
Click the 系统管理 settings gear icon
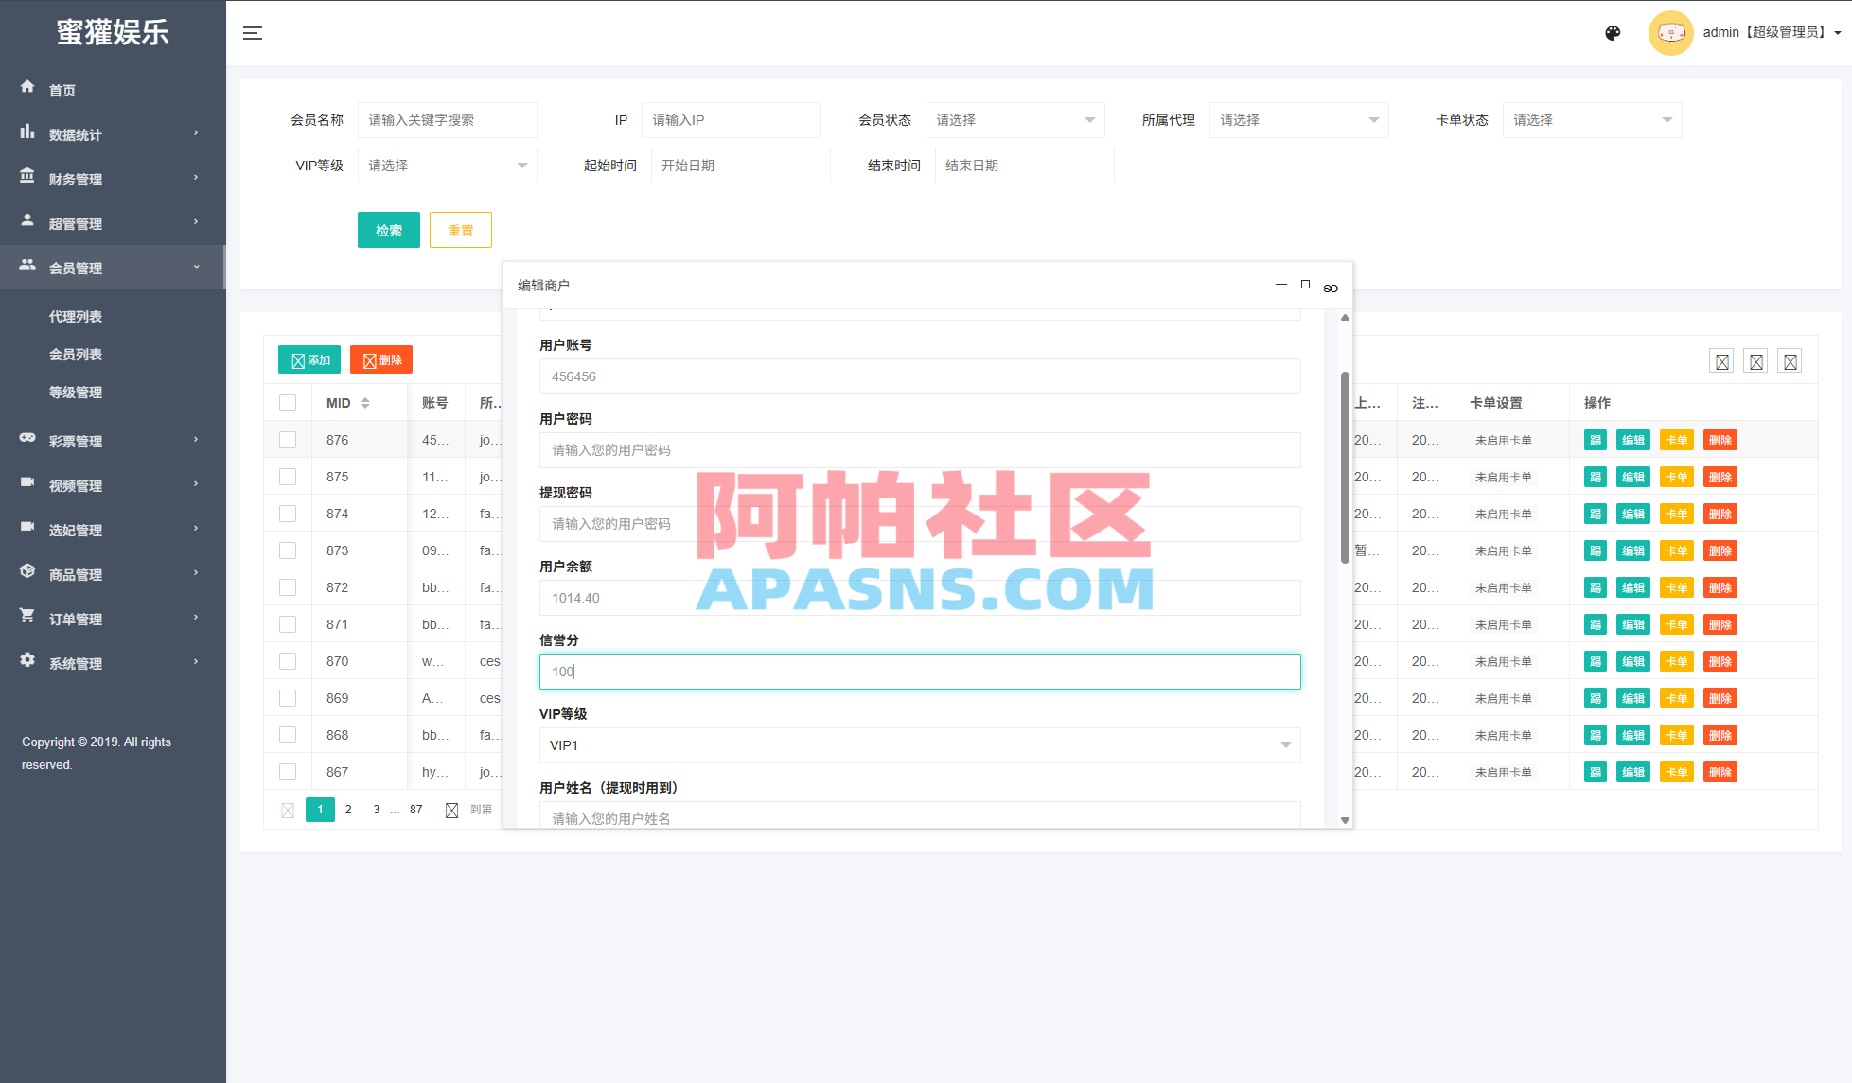coord(27,662)
